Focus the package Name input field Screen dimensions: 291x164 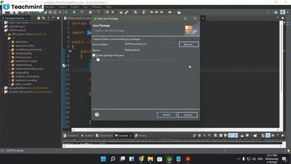(x=151, y=50)
